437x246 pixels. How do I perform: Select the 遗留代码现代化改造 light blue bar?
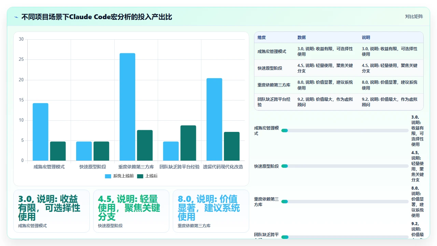point(214,119)
